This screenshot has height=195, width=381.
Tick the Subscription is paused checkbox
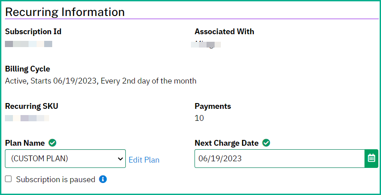[8, 179]
